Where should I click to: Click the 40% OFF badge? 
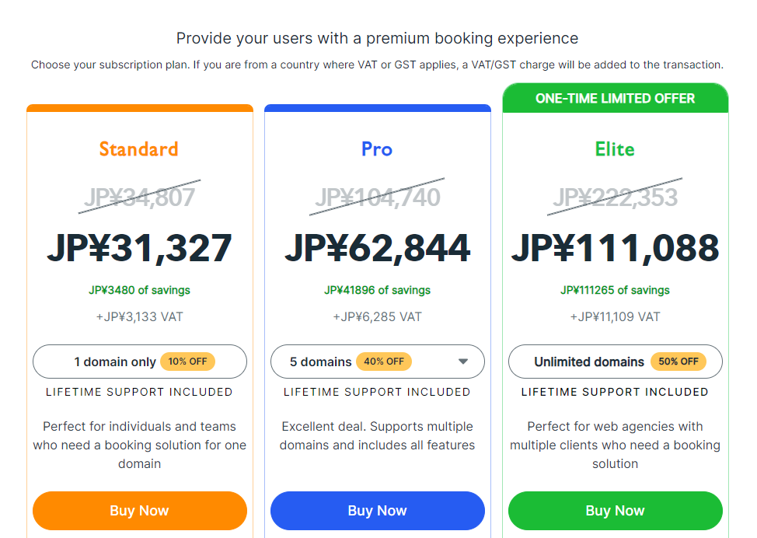(384, 362)
